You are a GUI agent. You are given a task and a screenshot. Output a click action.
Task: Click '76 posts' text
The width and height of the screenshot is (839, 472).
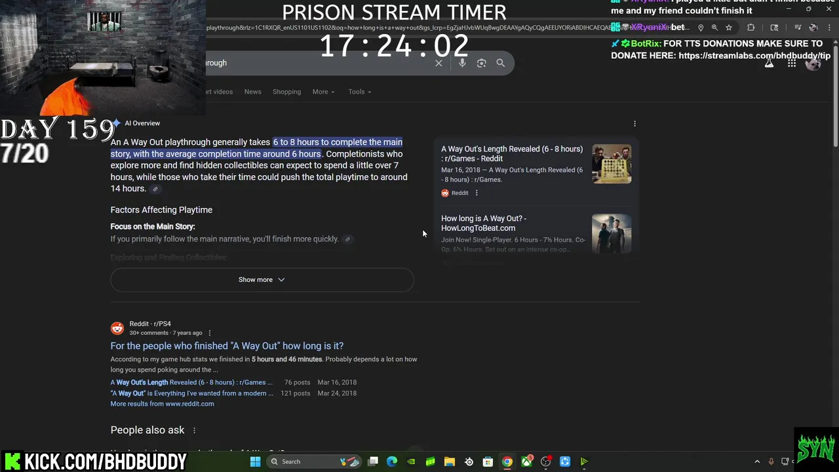coord(298,382)
